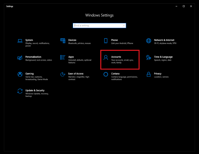The width and height of the screenshot is (199, 154).
Task: Open the Gaming label
Action: coord(30,74)
